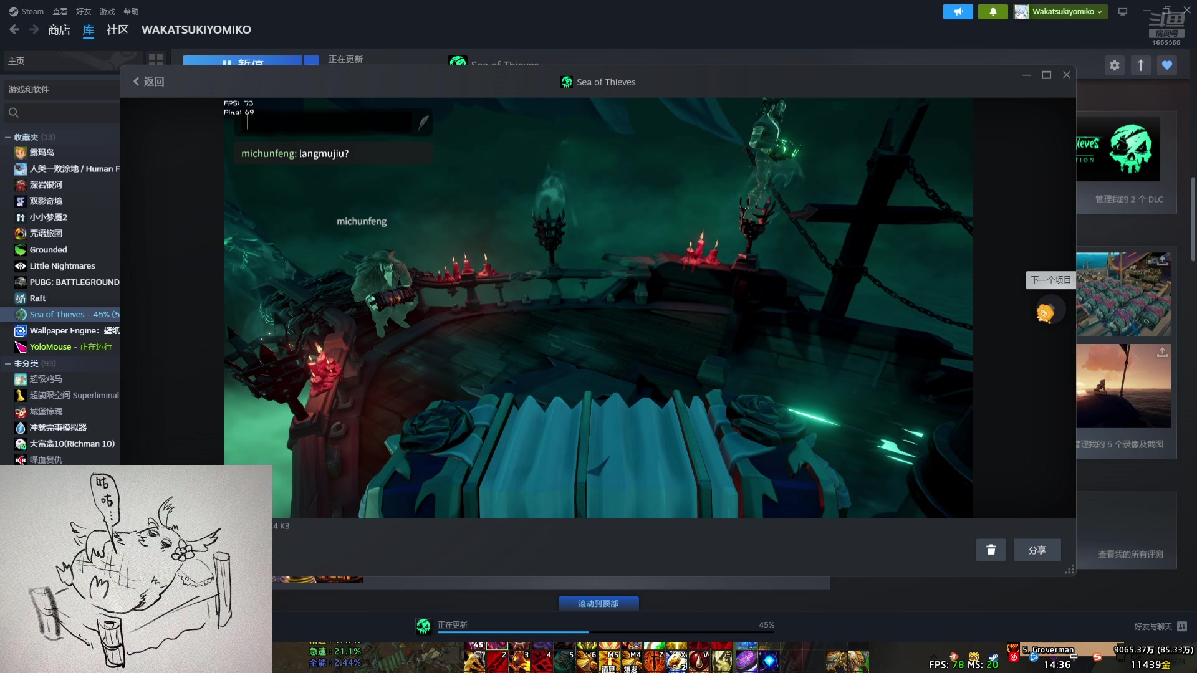Click the 滚动到顶部 scroll to top button
1197x673 pixels.
[x=598, y=603]
